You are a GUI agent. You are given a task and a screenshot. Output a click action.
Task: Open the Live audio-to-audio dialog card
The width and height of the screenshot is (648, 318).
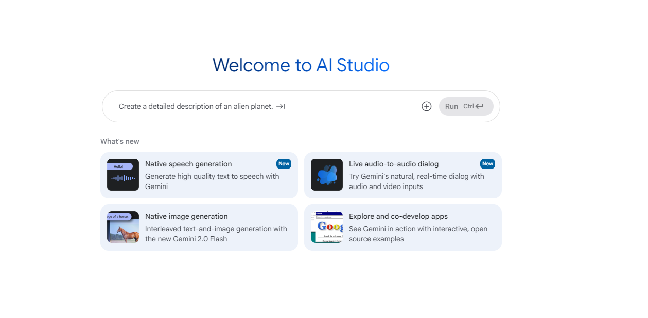click(x=403, y=175)
